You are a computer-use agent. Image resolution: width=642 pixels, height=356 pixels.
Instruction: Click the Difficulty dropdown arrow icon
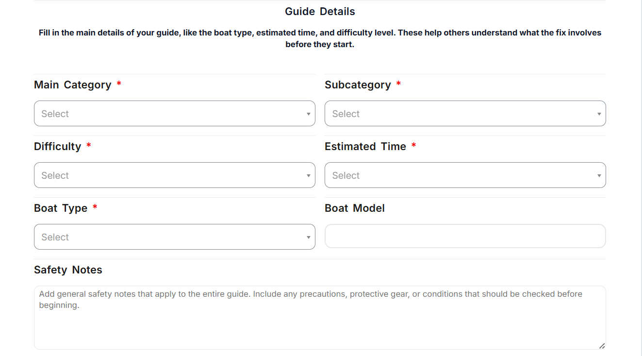click(x=308, y=176)
